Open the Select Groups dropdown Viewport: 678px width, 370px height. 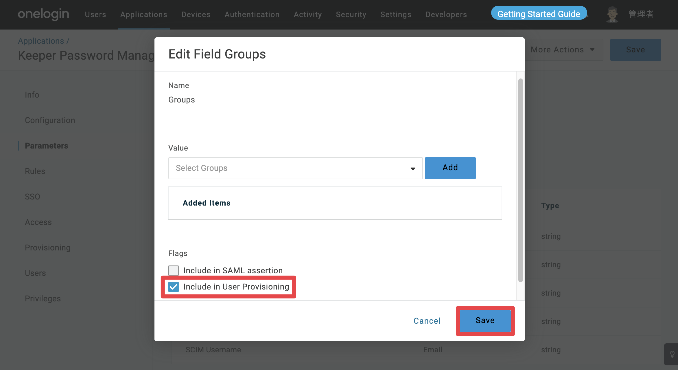coord(295,168)
